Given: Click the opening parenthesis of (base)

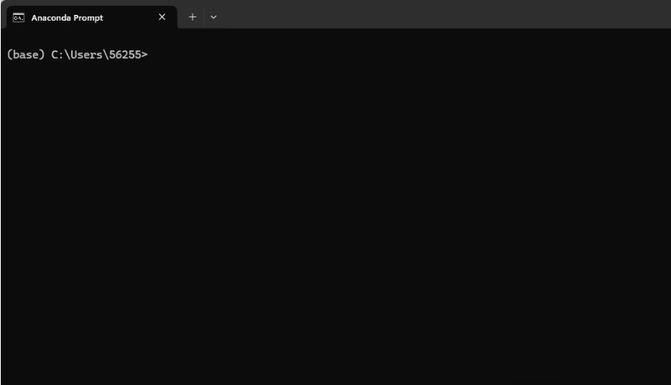Looking at the screenshot, I should [x=9, y=55].
